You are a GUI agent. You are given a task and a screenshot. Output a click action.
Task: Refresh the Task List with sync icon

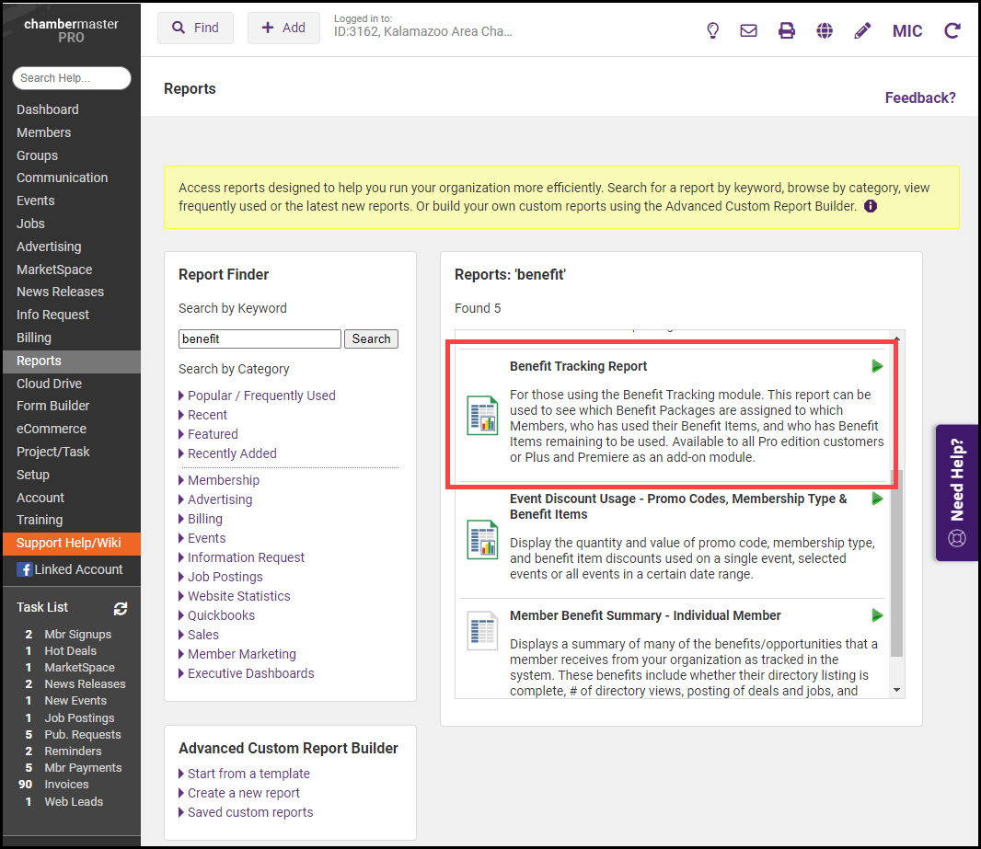tap(121, 608)
